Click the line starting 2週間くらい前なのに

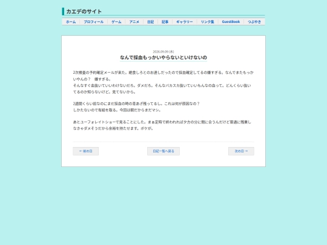coord(136,103)
